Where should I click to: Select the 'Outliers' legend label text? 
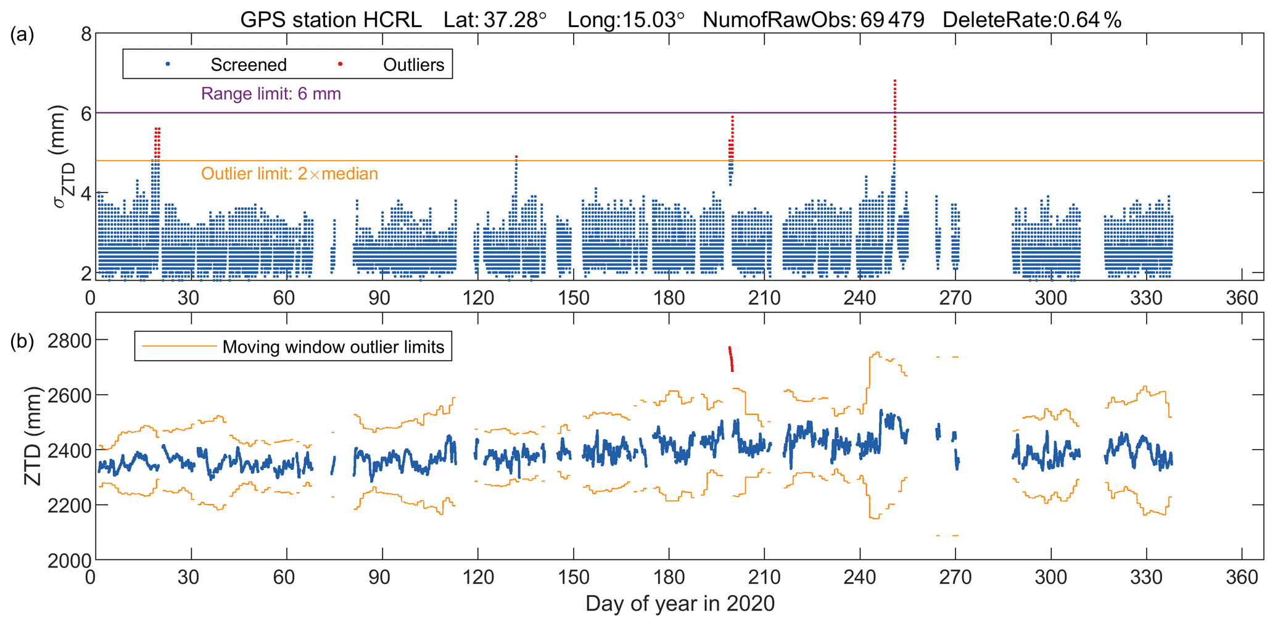coord(413,65)
